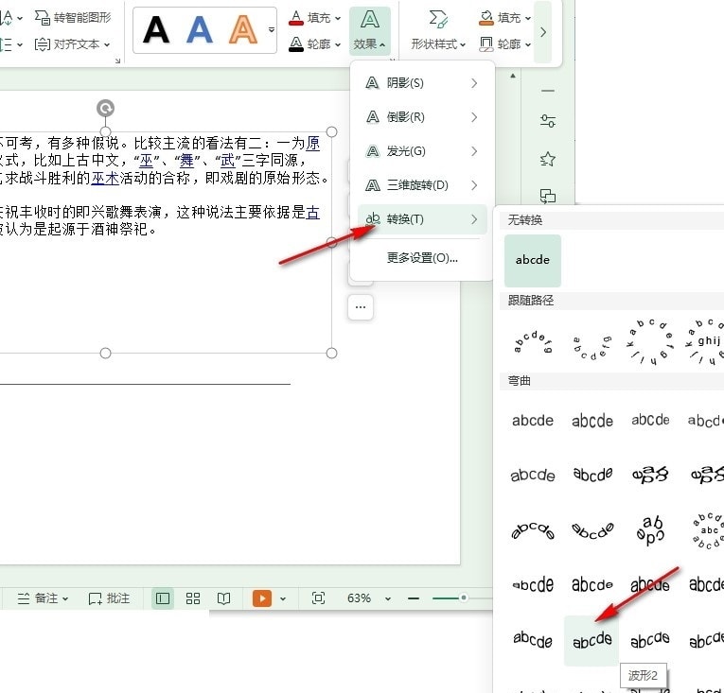This screenshot has height=693, width=724.
Task: Select second warp effect in first 弯曲 row
Action: point(592,421)
